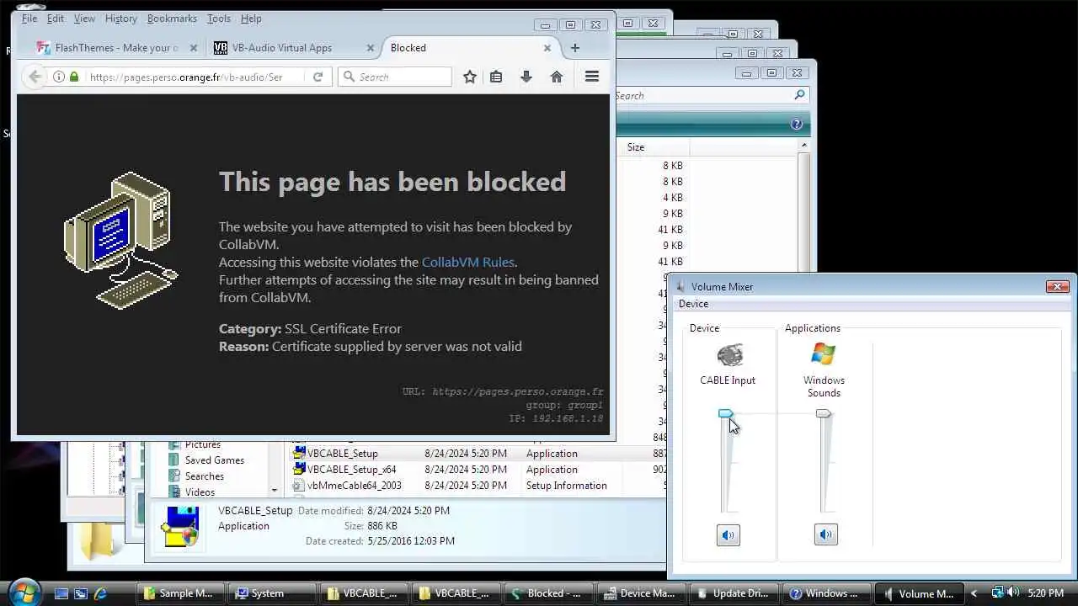Bookmark this page with the star icon

click(x=470, y=77)
